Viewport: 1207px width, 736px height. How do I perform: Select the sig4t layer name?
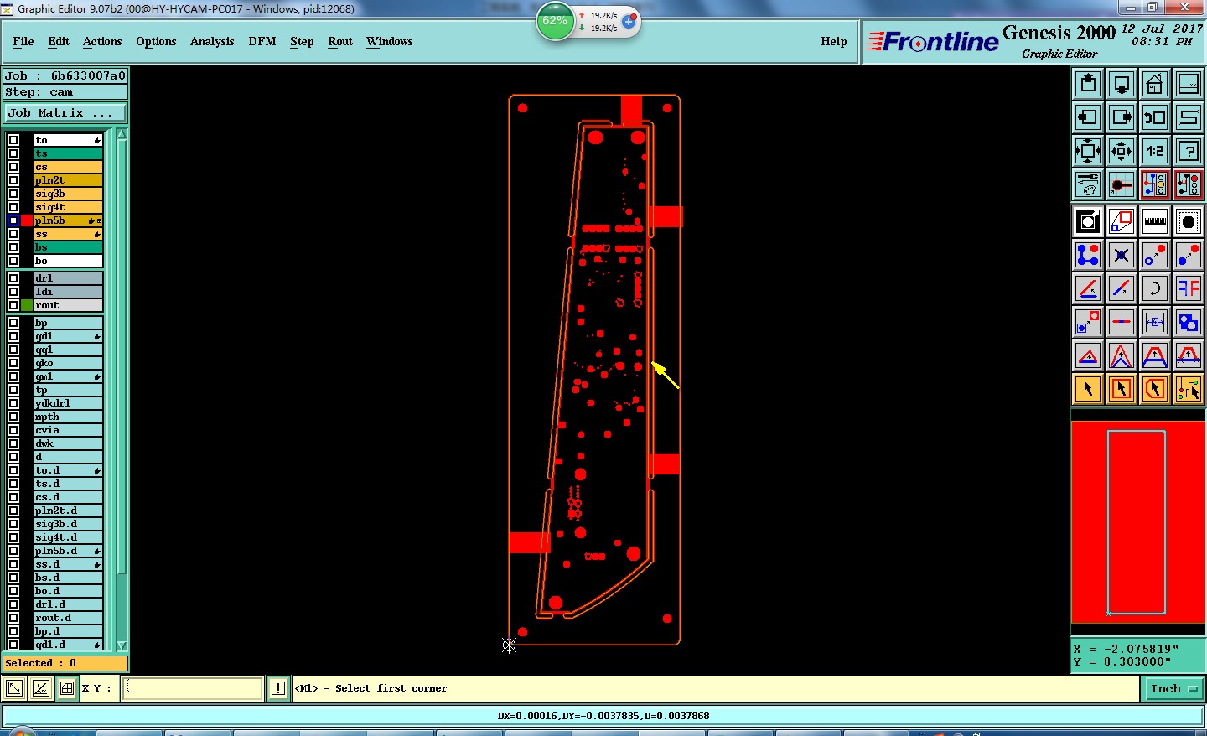point(68,207)
